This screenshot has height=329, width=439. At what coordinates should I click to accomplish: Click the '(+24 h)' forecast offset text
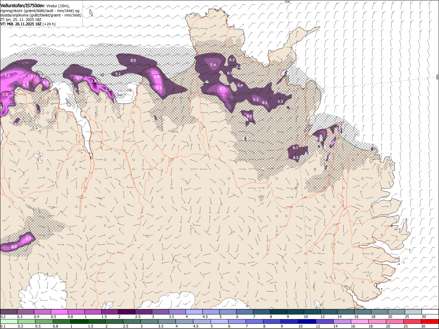[x=49, y=24]
